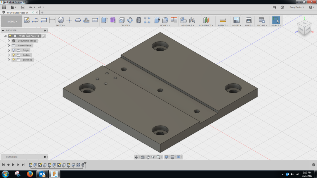
Task: Choose the Extrude tool in Create
Action: [104, 20]
